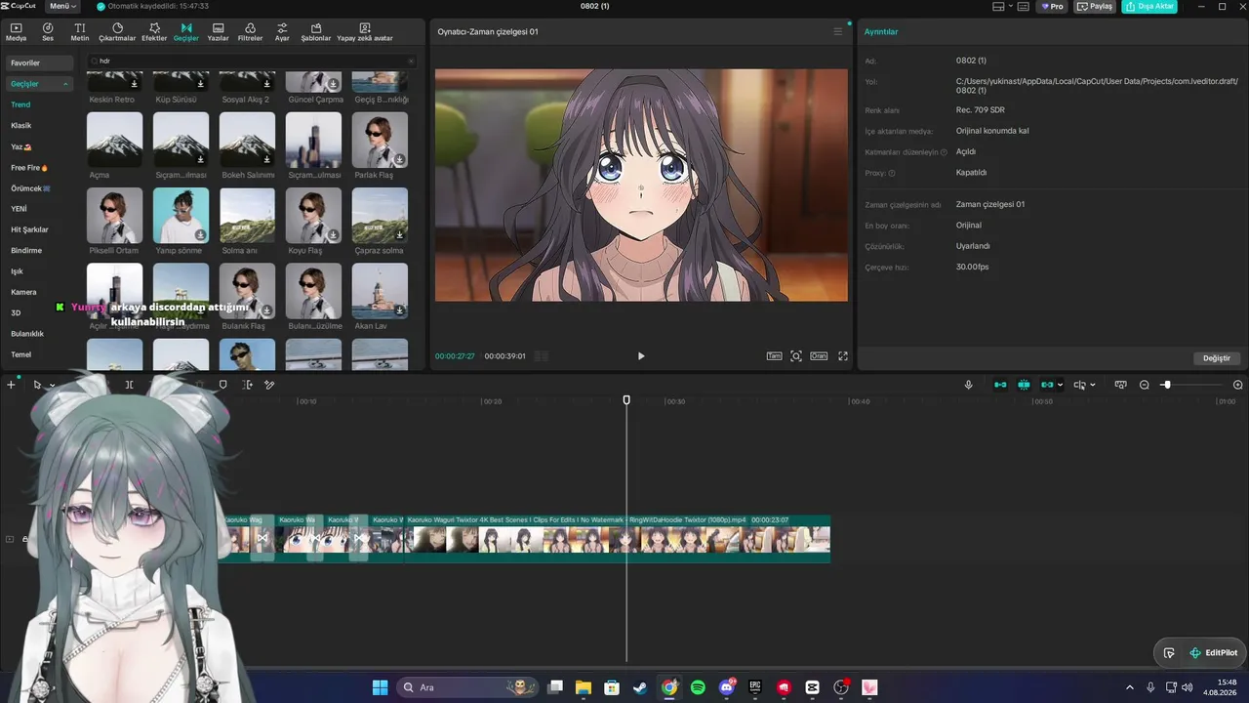Click the Pro upgrade button
1249x703 pixels.
[1052, 6]
